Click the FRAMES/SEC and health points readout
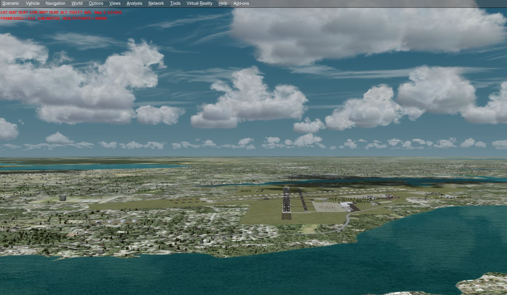Viewport: 507px width, 295px height. pos(54,18)
